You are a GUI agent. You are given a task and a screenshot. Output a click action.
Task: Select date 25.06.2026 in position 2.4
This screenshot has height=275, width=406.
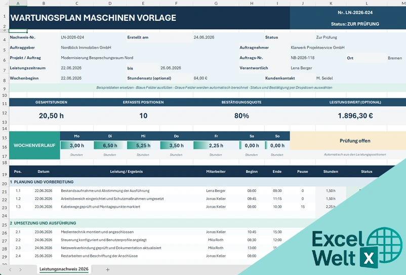44,256
